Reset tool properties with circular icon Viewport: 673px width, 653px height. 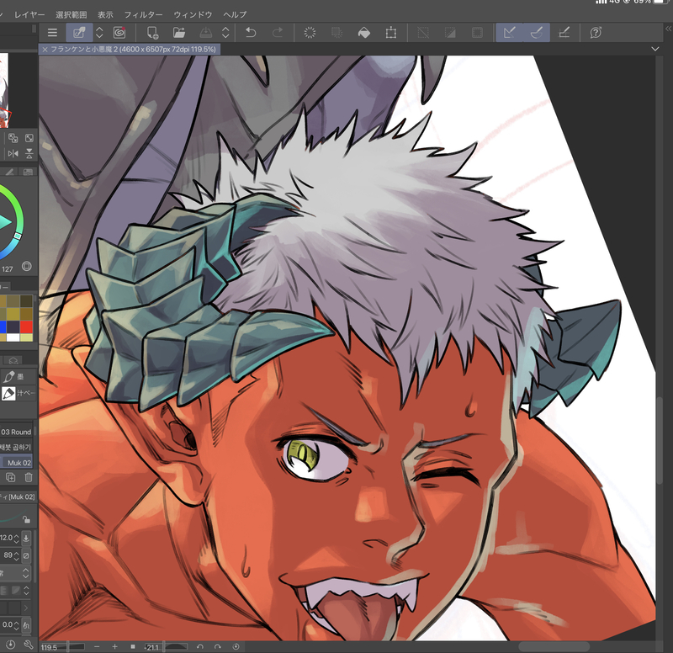pos(11,645)
